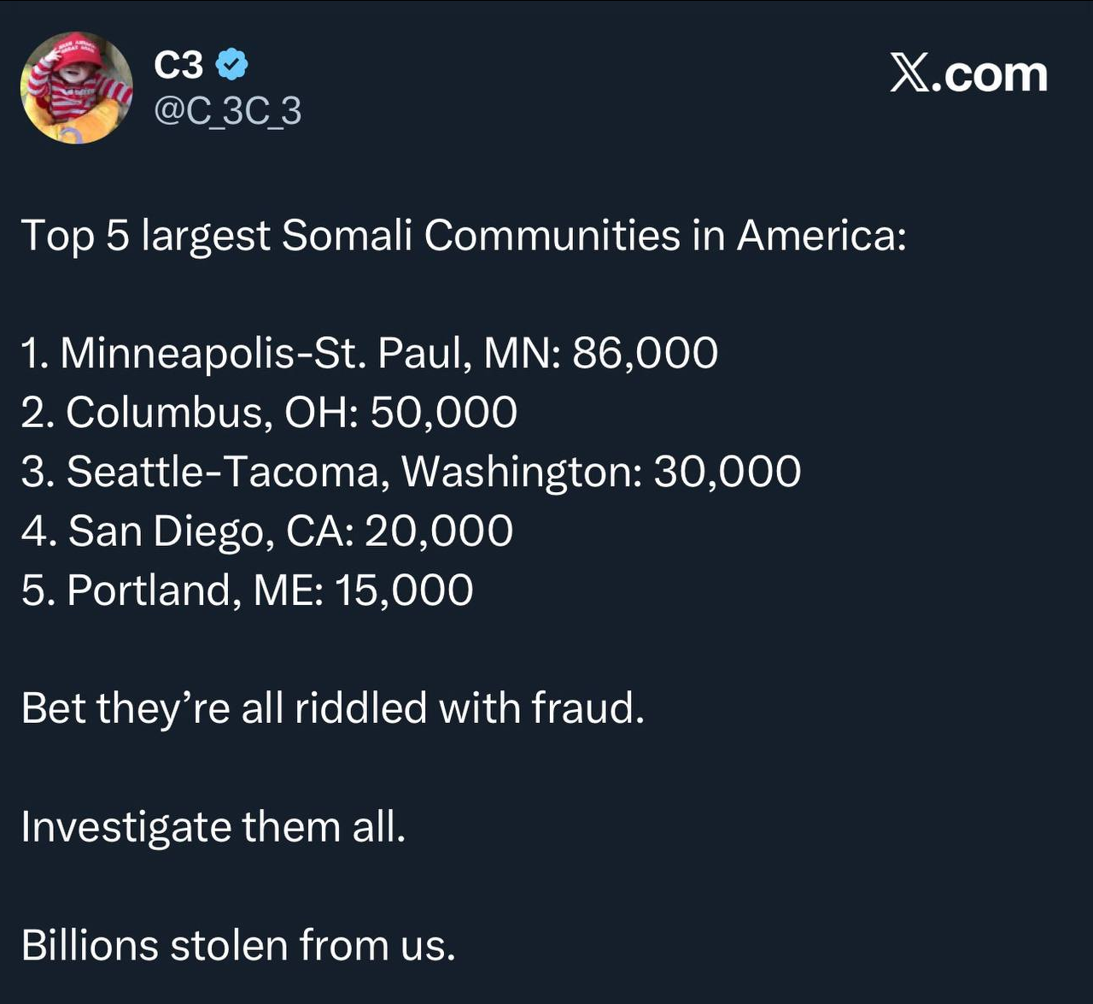
Task: Click the "Investigate them all." line
Action: (213, 827)
